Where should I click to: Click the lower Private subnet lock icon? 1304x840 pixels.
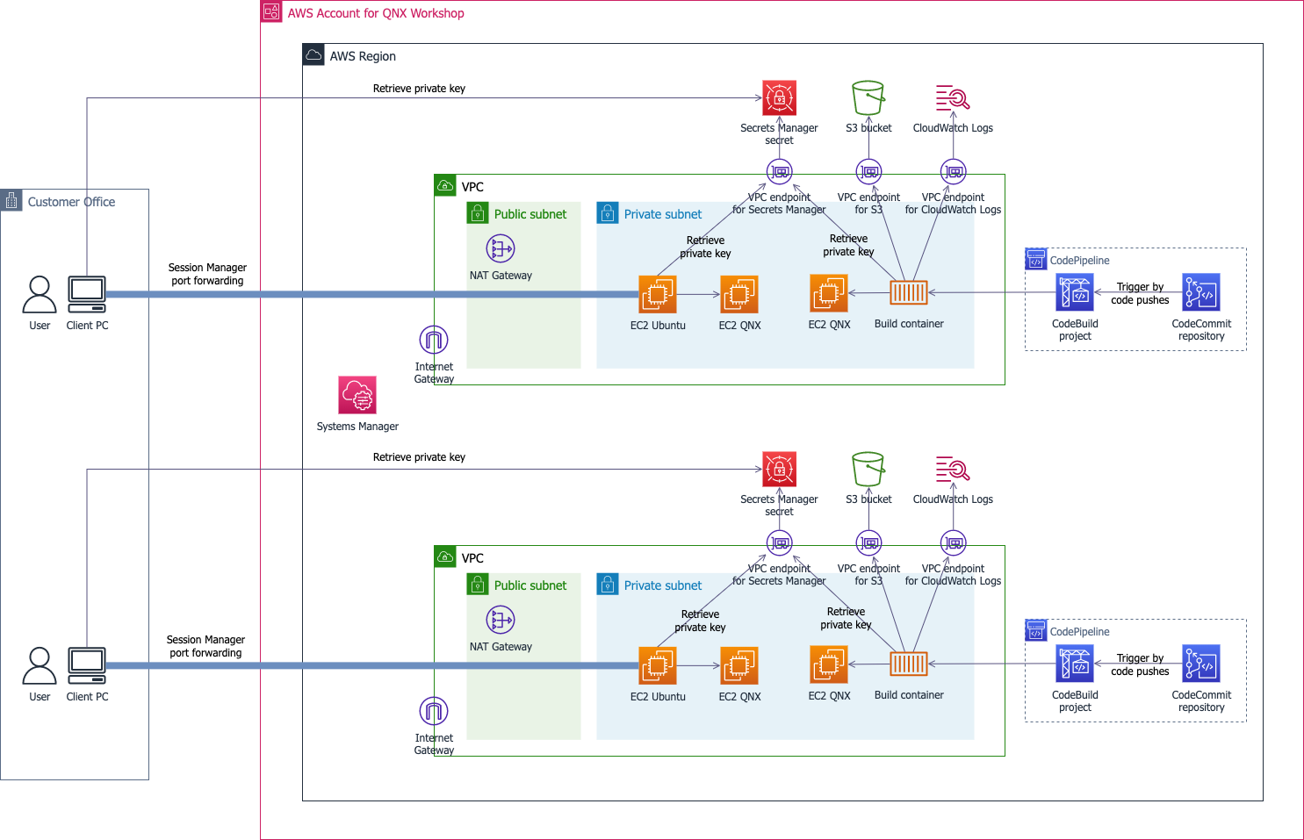point(608,584)
